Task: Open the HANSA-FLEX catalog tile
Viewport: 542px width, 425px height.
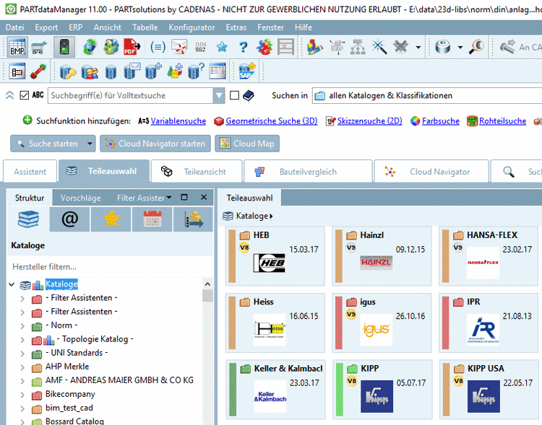Action: point(489,256)
